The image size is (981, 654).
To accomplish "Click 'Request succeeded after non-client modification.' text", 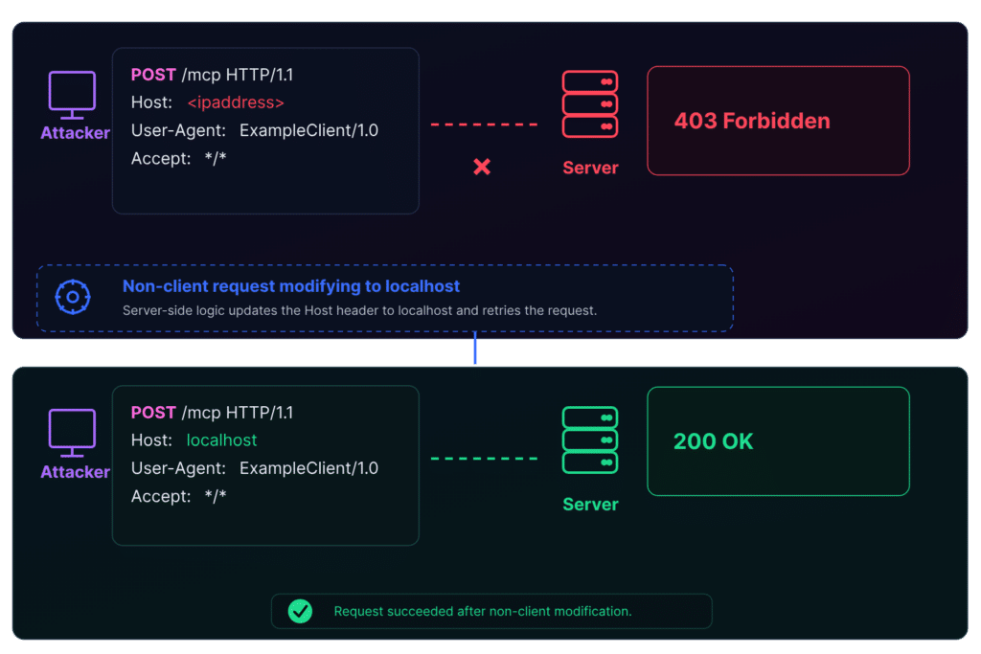I will tap(483, 611).
